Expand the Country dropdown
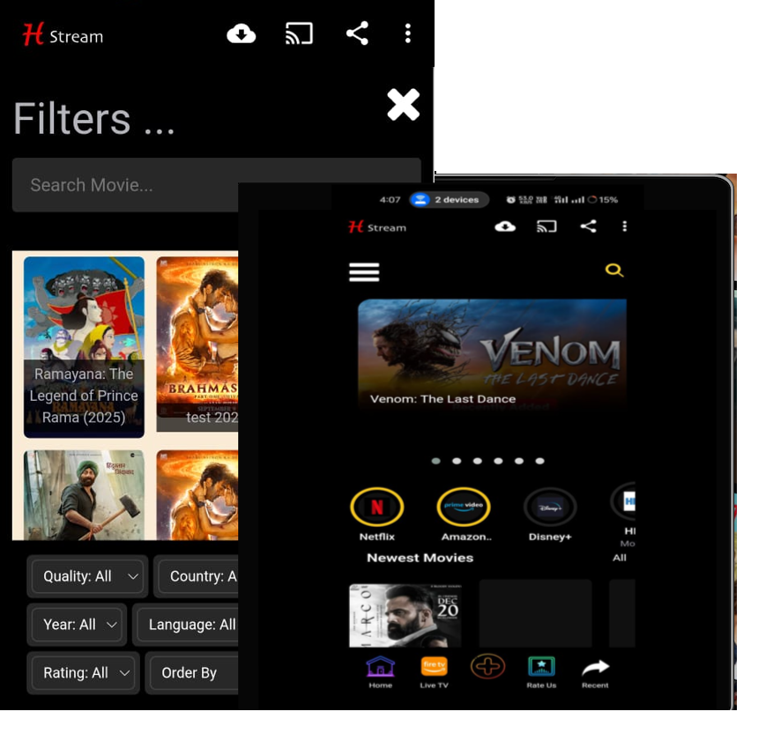The width and height of the screenshot is (773, 756). 197,576
